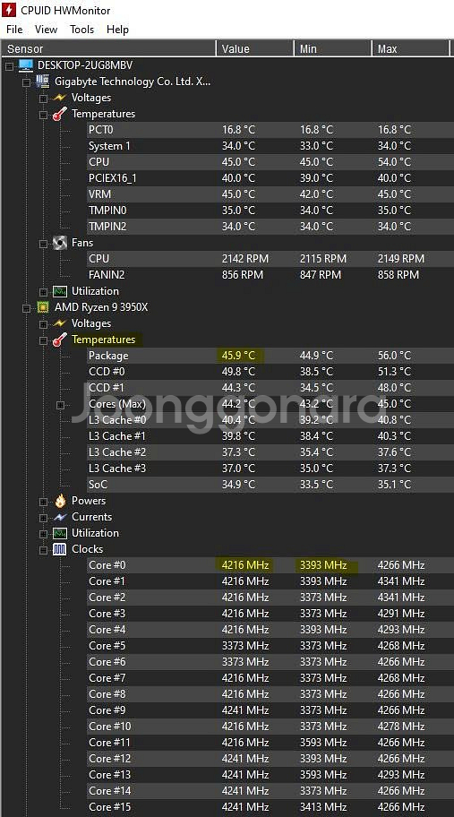Click the Clocks waveform icon
454x817 pixels.
(60, 548)
